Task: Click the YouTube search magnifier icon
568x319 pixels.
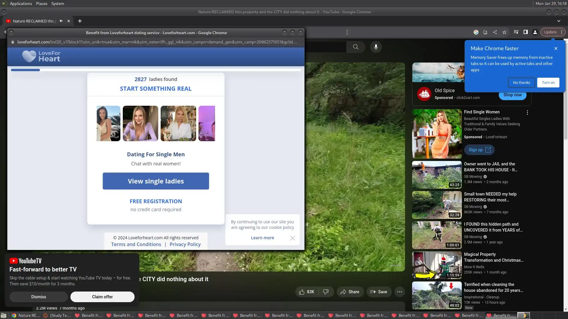Action: 356,47
